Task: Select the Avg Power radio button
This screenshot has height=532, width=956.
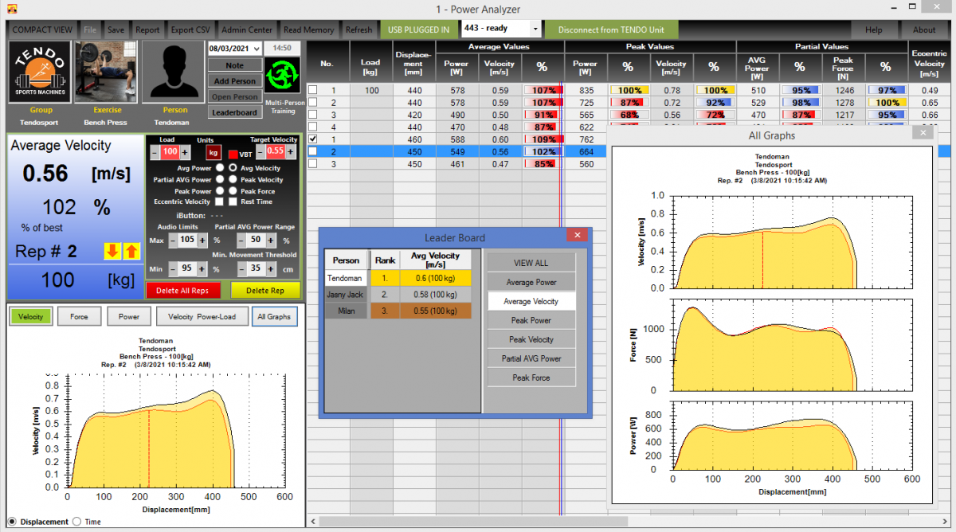Action: coord(221,168)
